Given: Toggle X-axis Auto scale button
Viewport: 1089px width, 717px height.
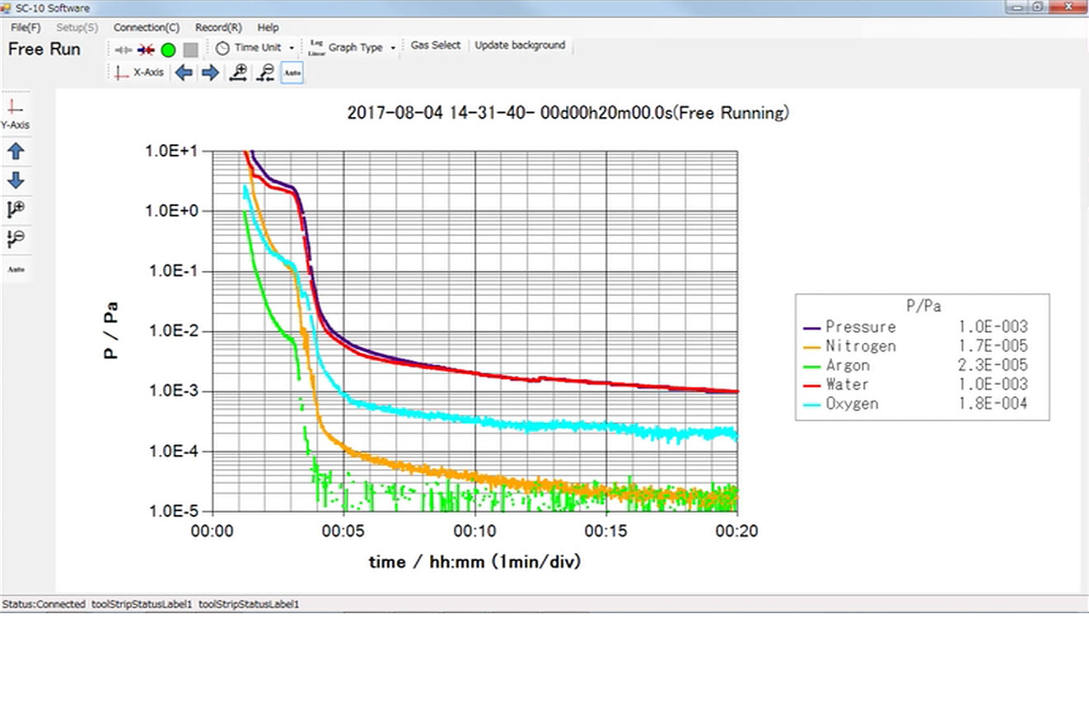Looking at the screenshot, I should [292, 73].
